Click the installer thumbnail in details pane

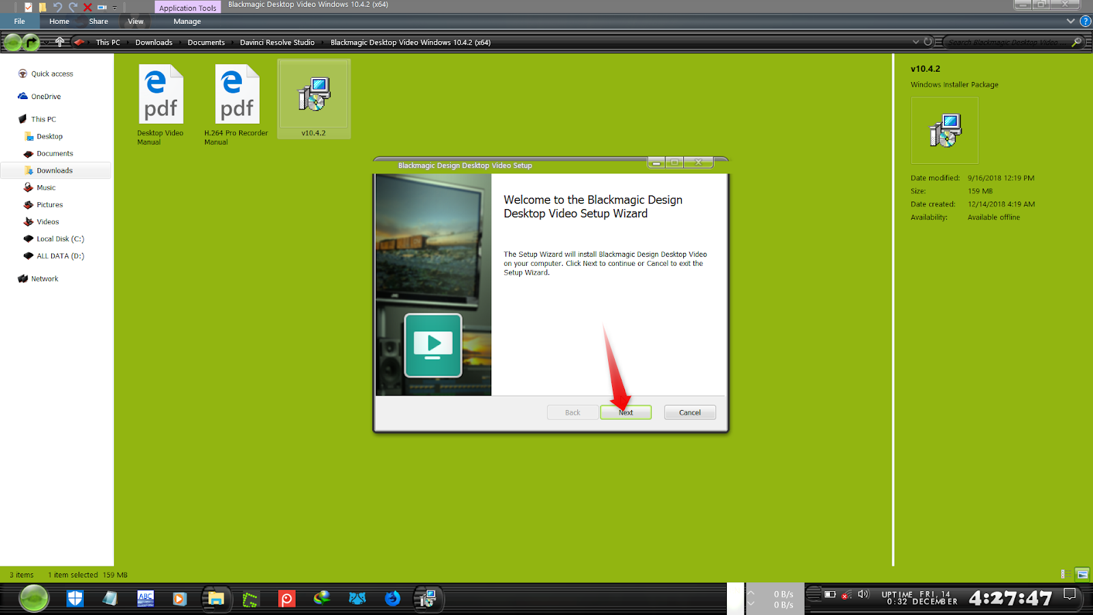pyautogui.click(x=945, y=131)
